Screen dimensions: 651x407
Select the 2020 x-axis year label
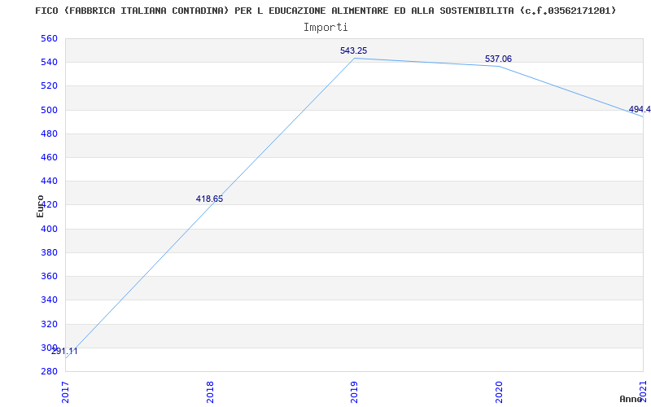(x=499, y=392)
